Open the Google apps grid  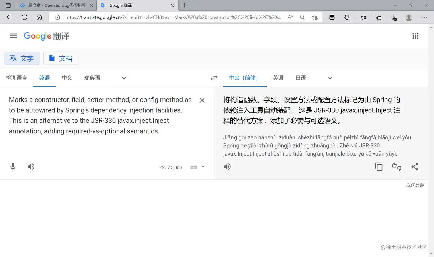415,36
